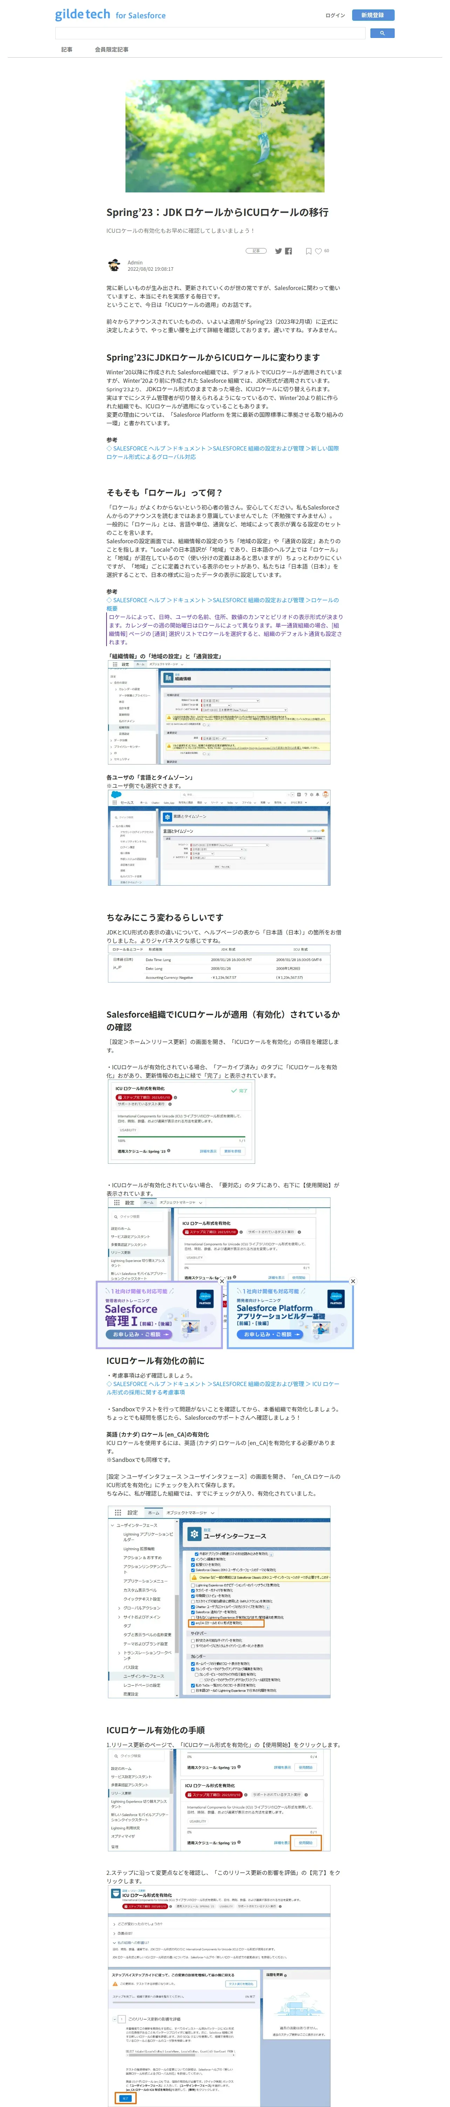450x2107 pixels.
Task: Like the article with the heart icon
Action: tap(319, 251)
